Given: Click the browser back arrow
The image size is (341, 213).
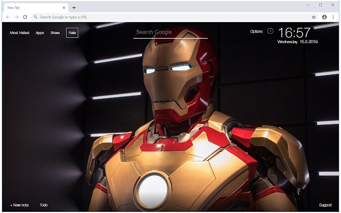Looking at the screenshot, I should click(x=8, y=17).
